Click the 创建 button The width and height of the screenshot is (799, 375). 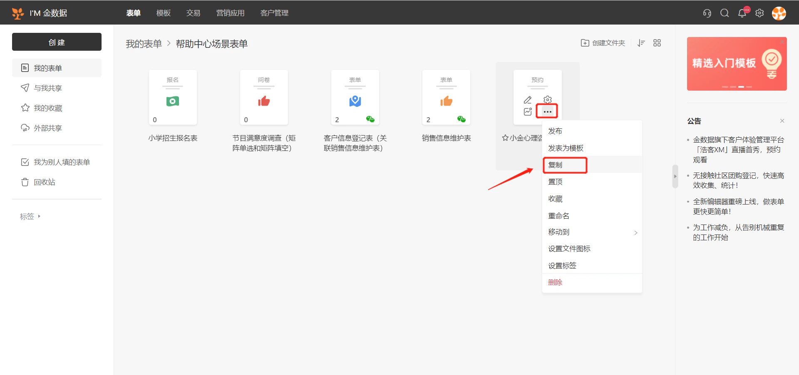[57, 42]
